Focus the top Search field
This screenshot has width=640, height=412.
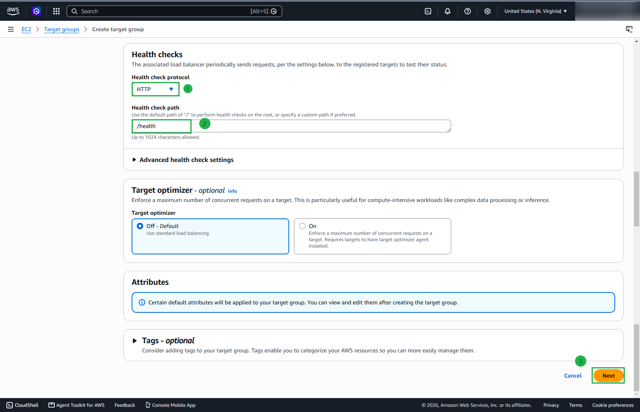point(174,11)
